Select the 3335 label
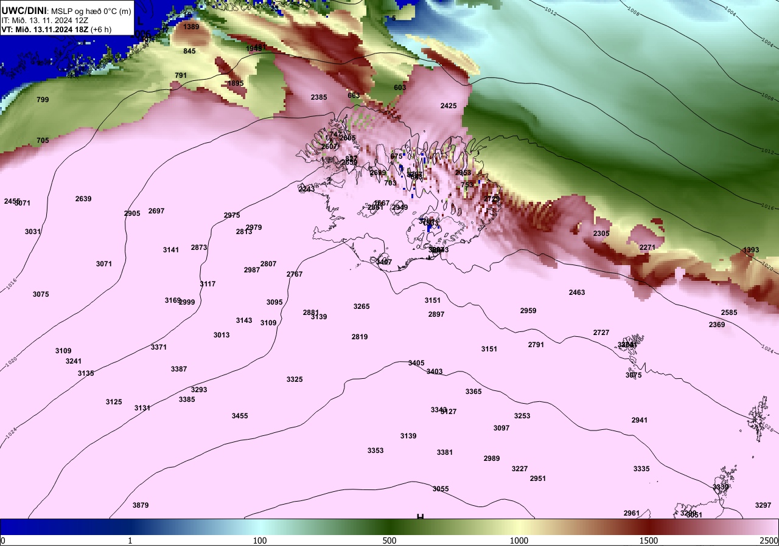The width and height of the screenshot is (779, 546). click(641, 469)
